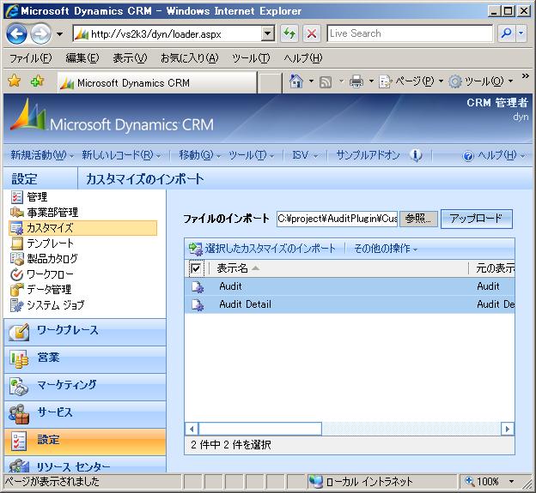
Task: Expand the 新しいレコード(R) dropdown
Action: pos(158,156)
